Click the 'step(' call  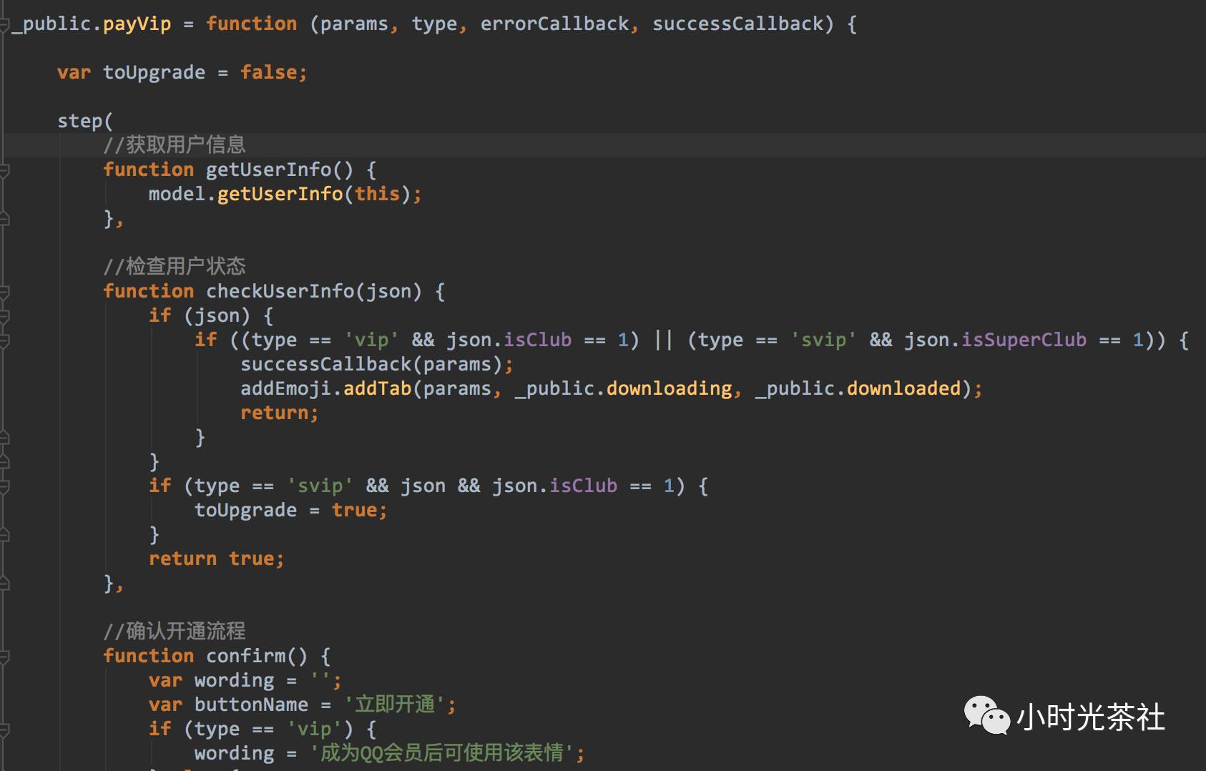[x=85, y=122]
